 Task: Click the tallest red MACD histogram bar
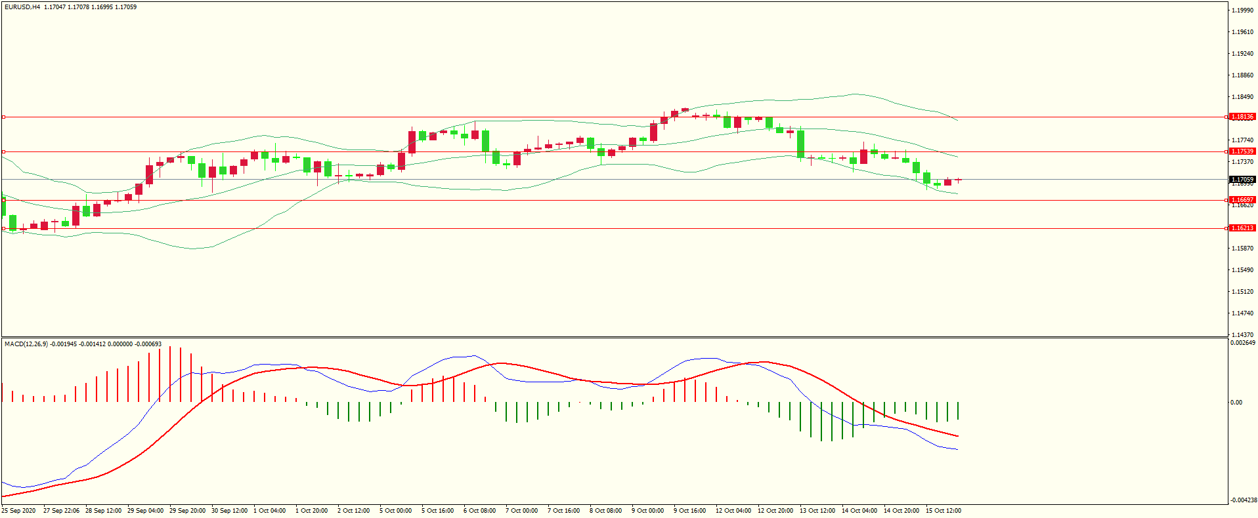coord(170,374)
